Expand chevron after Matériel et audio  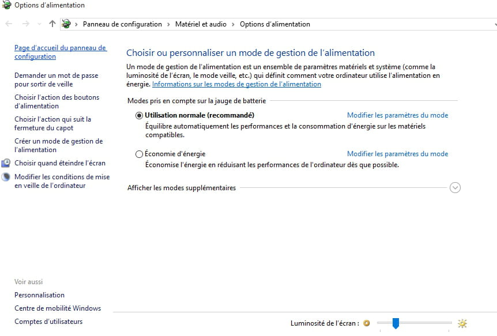233,24
